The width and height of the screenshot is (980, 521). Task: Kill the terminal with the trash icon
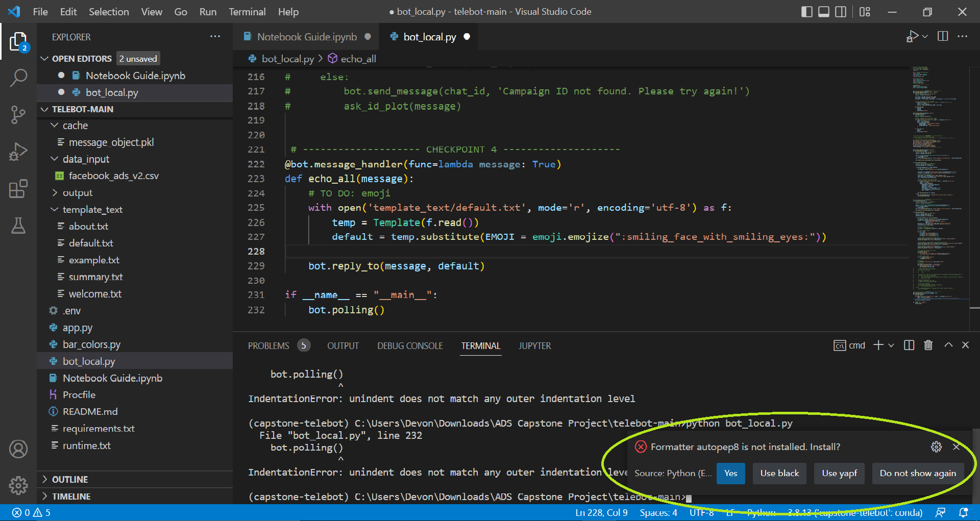(x=928, y=345)
